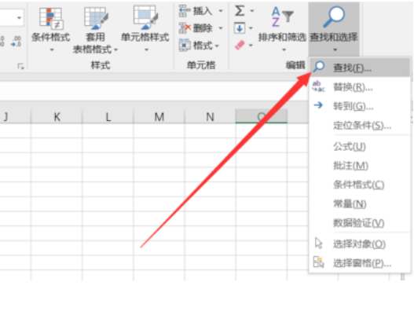Expand Insert (插入) dropdown arrow
The image size is (414, 319).
coord(221,11)
